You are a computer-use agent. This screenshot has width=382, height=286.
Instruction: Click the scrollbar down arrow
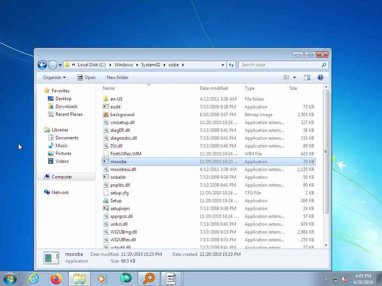(326, 245)
